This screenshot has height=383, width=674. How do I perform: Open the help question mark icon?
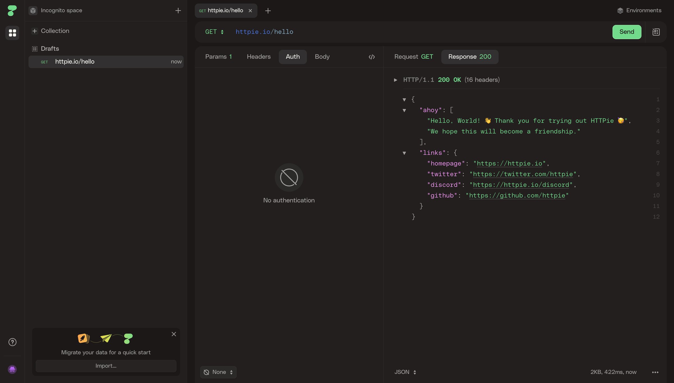click(x=12, y=342)
